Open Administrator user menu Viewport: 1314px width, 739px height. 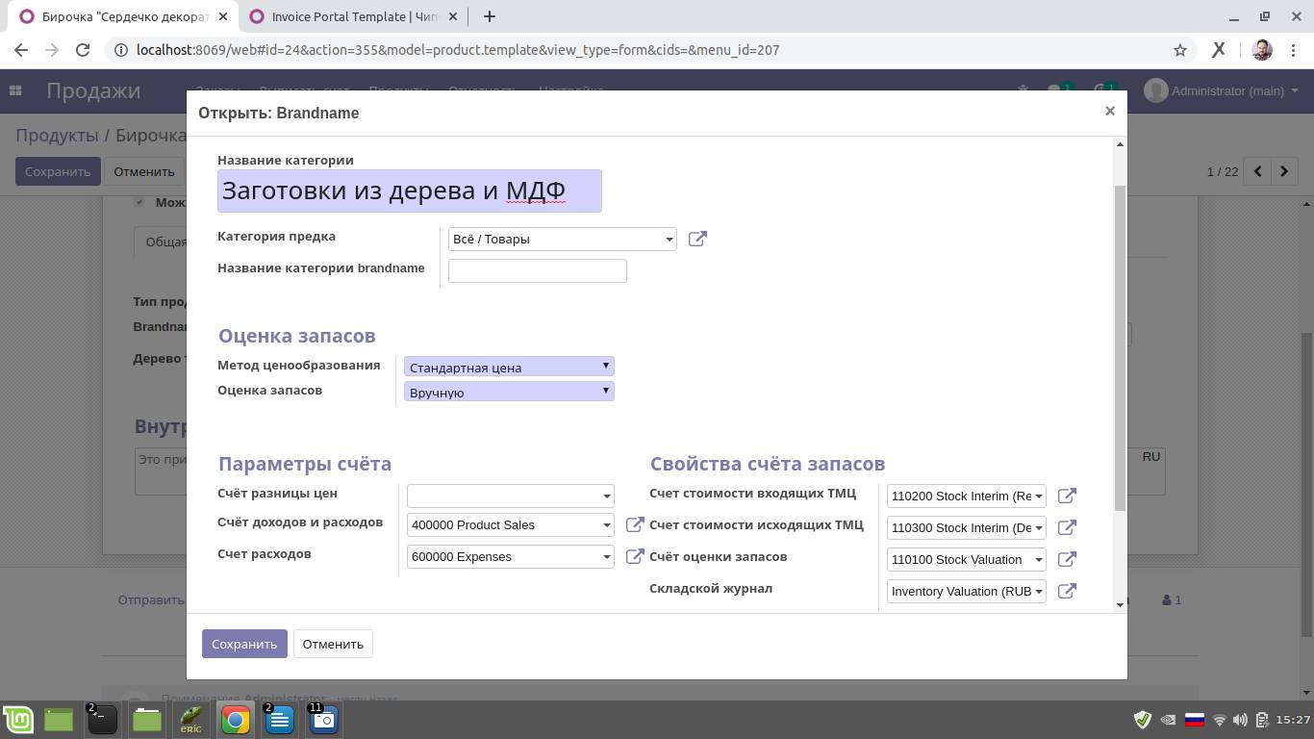(x=1222, y=90)
